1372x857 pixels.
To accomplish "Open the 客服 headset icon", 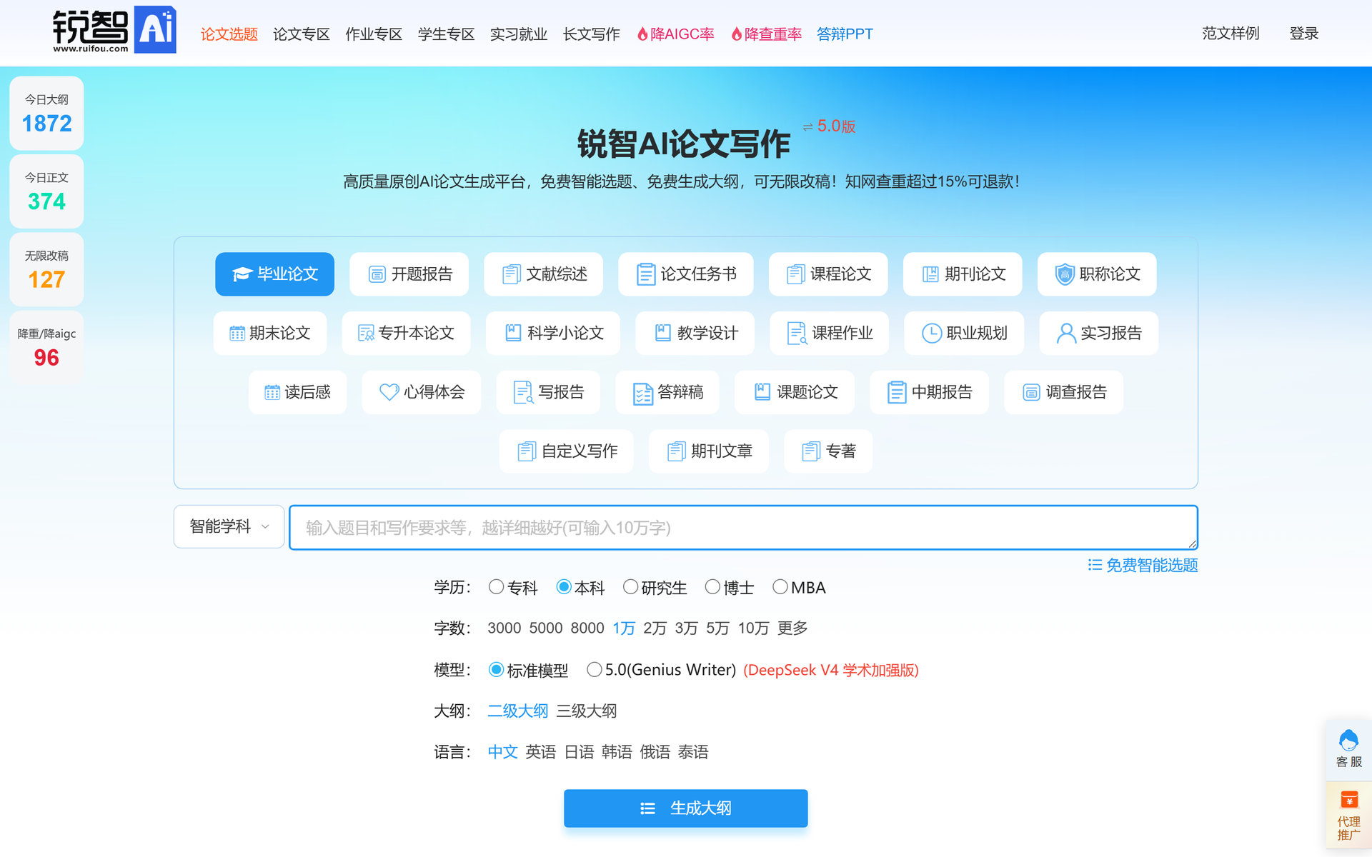I will pyautogui.click(x=1348, y=740).
